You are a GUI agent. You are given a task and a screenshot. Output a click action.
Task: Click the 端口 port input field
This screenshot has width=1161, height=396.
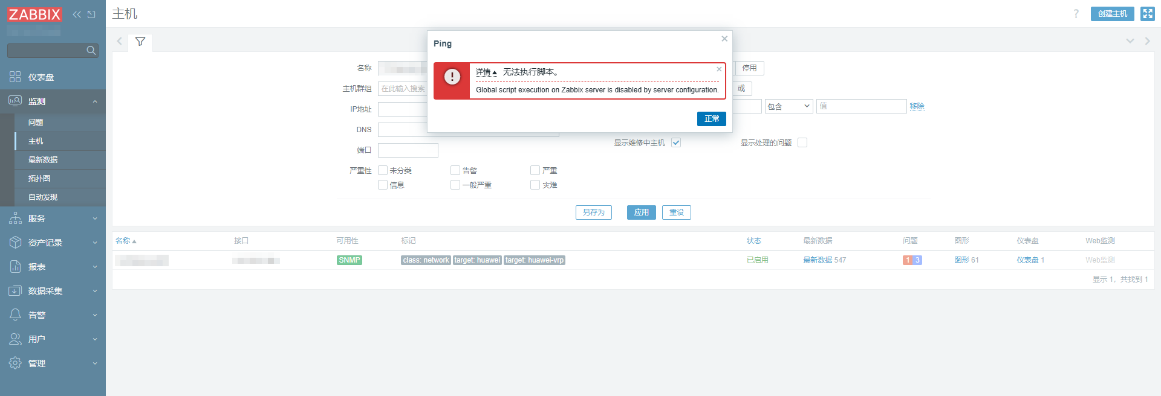coord(408,150)
